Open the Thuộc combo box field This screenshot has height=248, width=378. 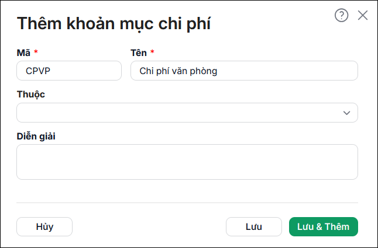187,113
